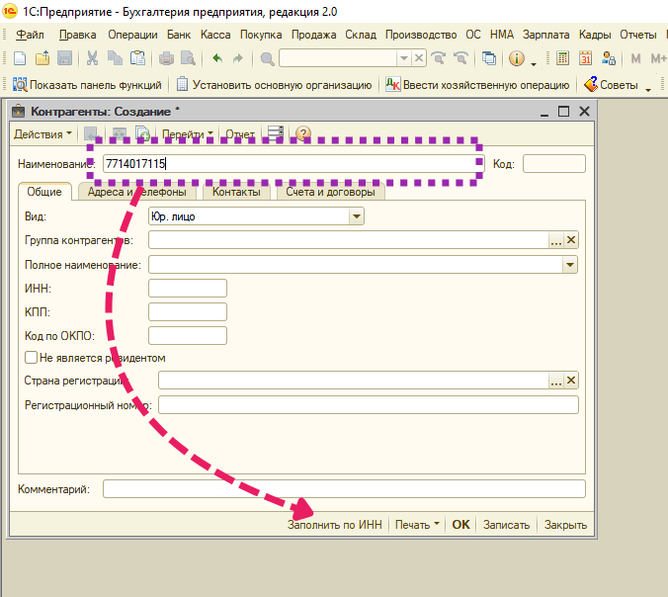Click the Код input field
The image size is (668, 597).
554,164
